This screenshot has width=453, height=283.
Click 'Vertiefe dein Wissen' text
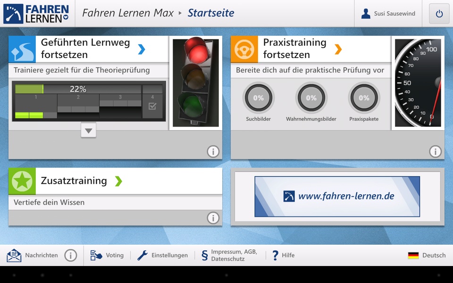49,202
